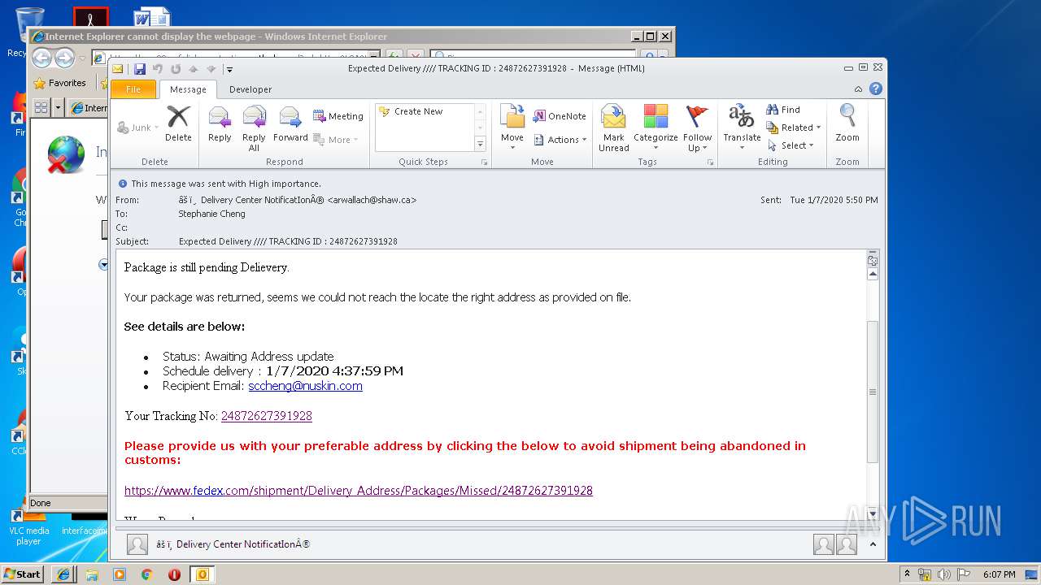Image resolution: width=1041 pixels, height=585 pixels.
Task: Show hidden system tray icons arrow
Action: (907, 574)
